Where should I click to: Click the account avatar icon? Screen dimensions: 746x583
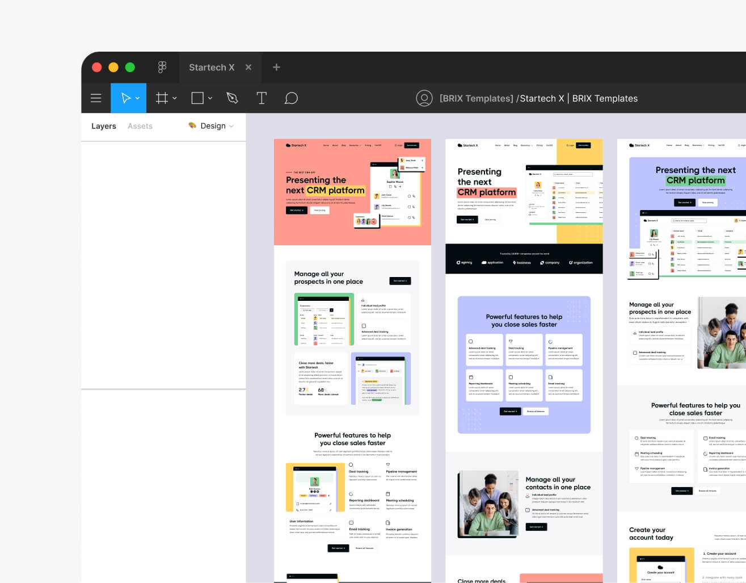tap(424, 98)
